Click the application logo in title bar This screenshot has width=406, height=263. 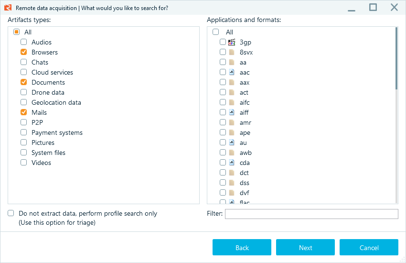8,8
